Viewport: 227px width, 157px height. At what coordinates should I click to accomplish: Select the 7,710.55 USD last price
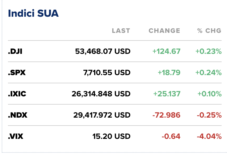107,73
